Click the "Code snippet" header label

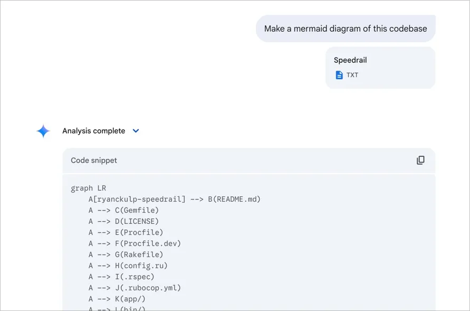[x=94, y=160]
